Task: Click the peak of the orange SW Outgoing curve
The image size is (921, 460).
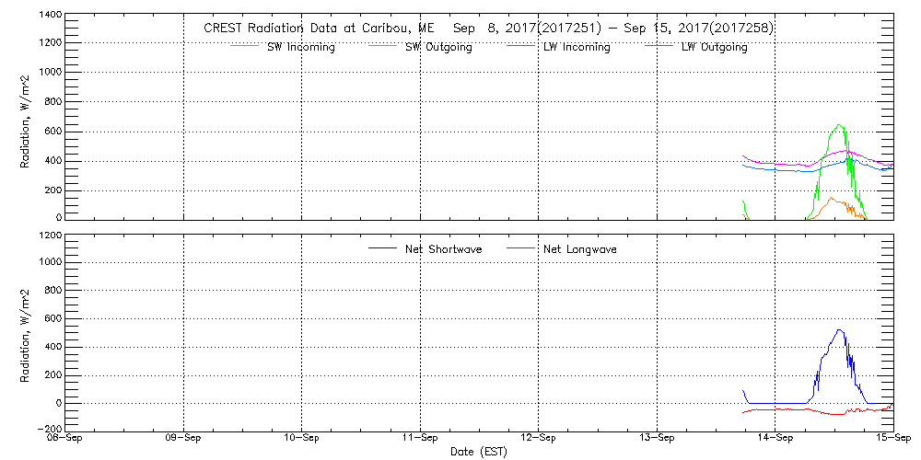Action: (831, 199)
